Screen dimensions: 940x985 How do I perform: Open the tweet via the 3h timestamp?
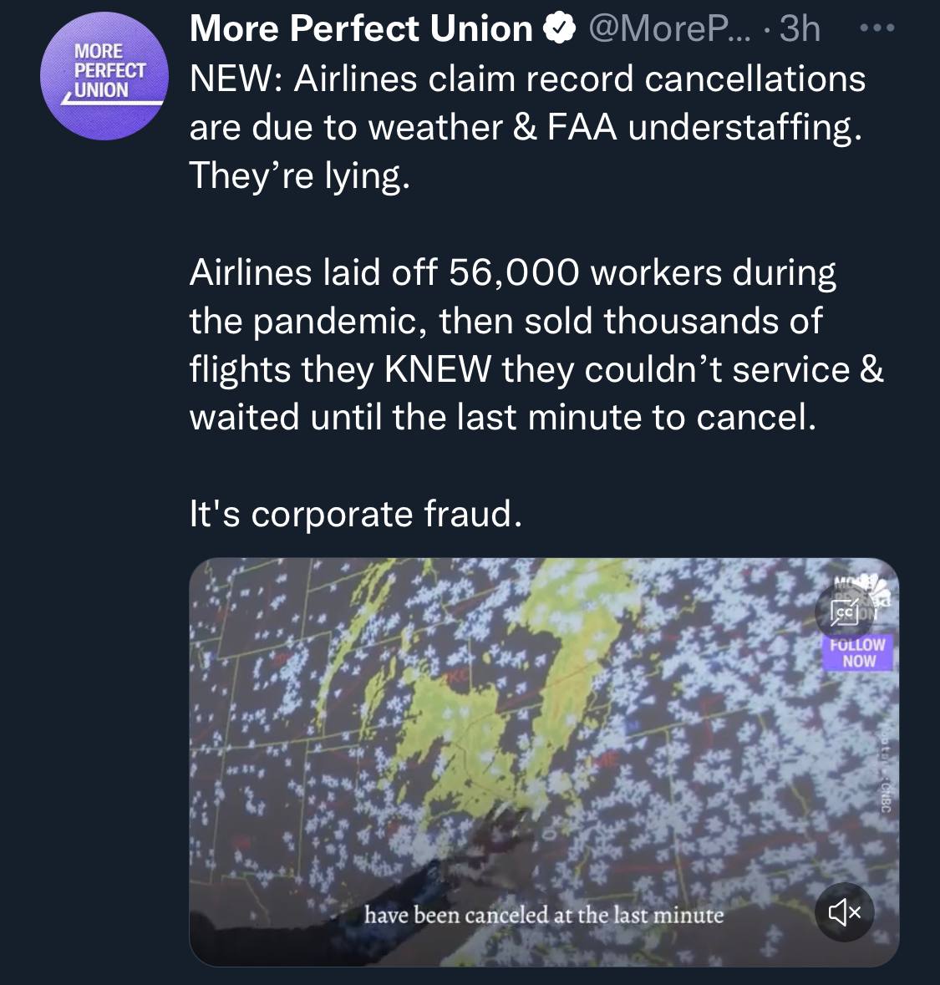click(800, 30)
